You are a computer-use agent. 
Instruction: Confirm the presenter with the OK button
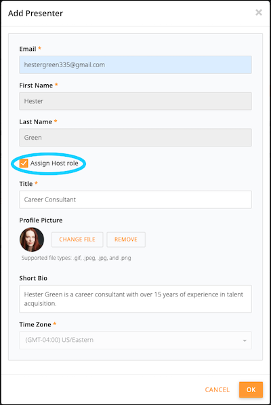click(x=251, y=389)
